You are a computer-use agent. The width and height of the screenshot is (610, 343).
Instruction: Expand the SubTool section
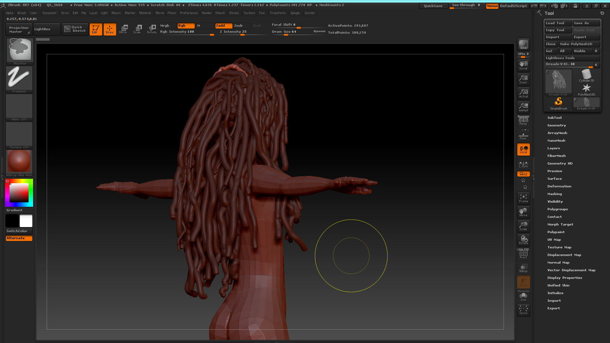(x=554, y=118)
